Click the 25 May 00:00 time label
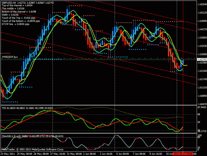The image size is (207, 156). 25,154
